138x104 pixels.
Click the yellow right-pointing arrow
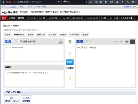click(70, 54)
